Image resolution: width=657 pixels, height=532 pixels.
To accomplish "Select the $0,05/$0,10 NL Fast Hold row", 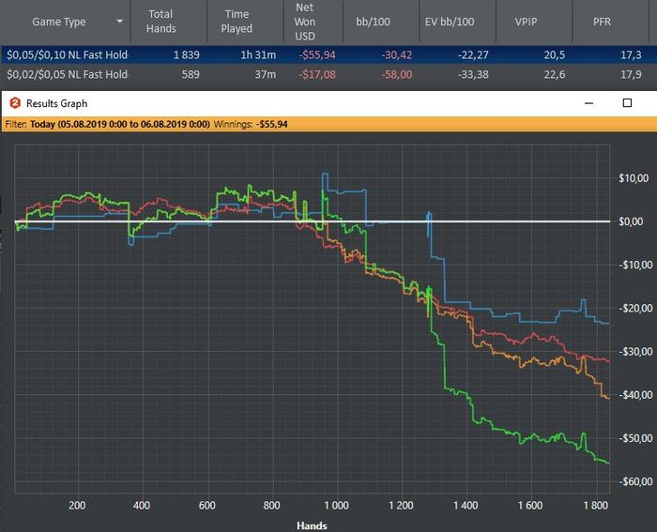I will click(328, 54).
